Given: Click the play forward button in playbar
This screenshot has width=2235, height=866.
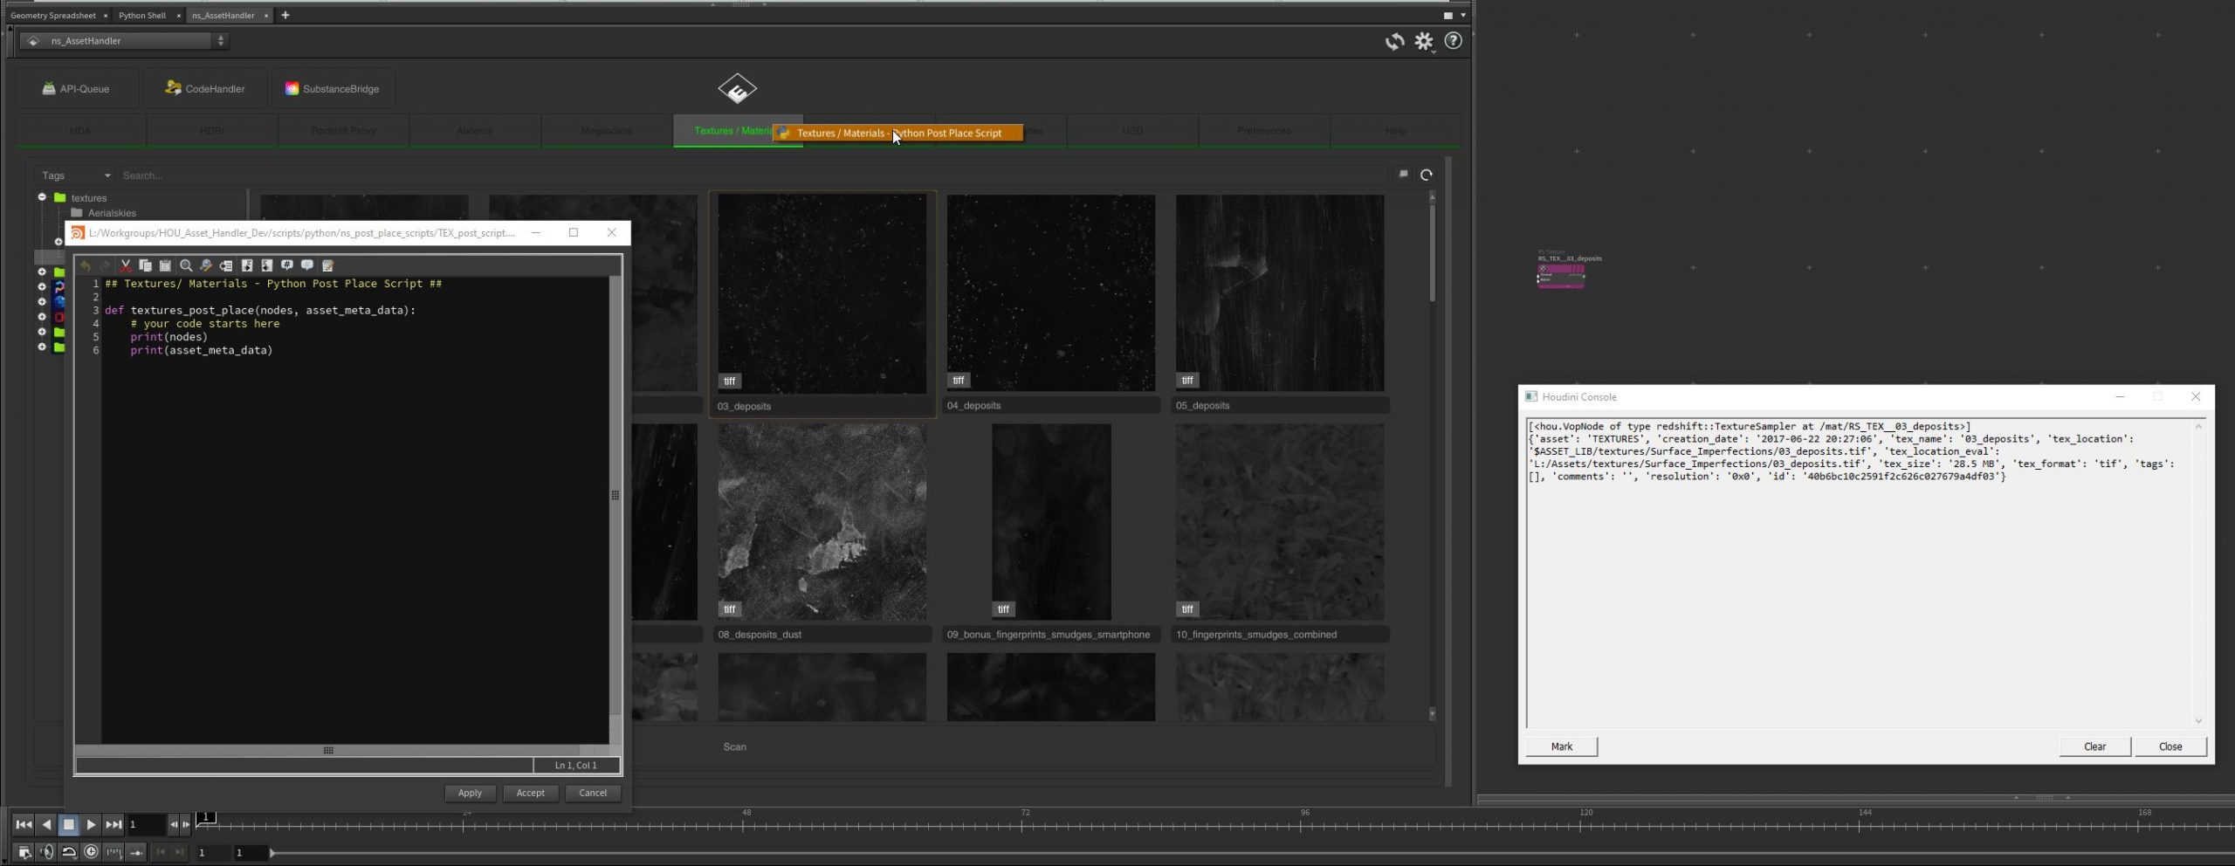Looking at the screenshot, I should click(x=91, y=824).
